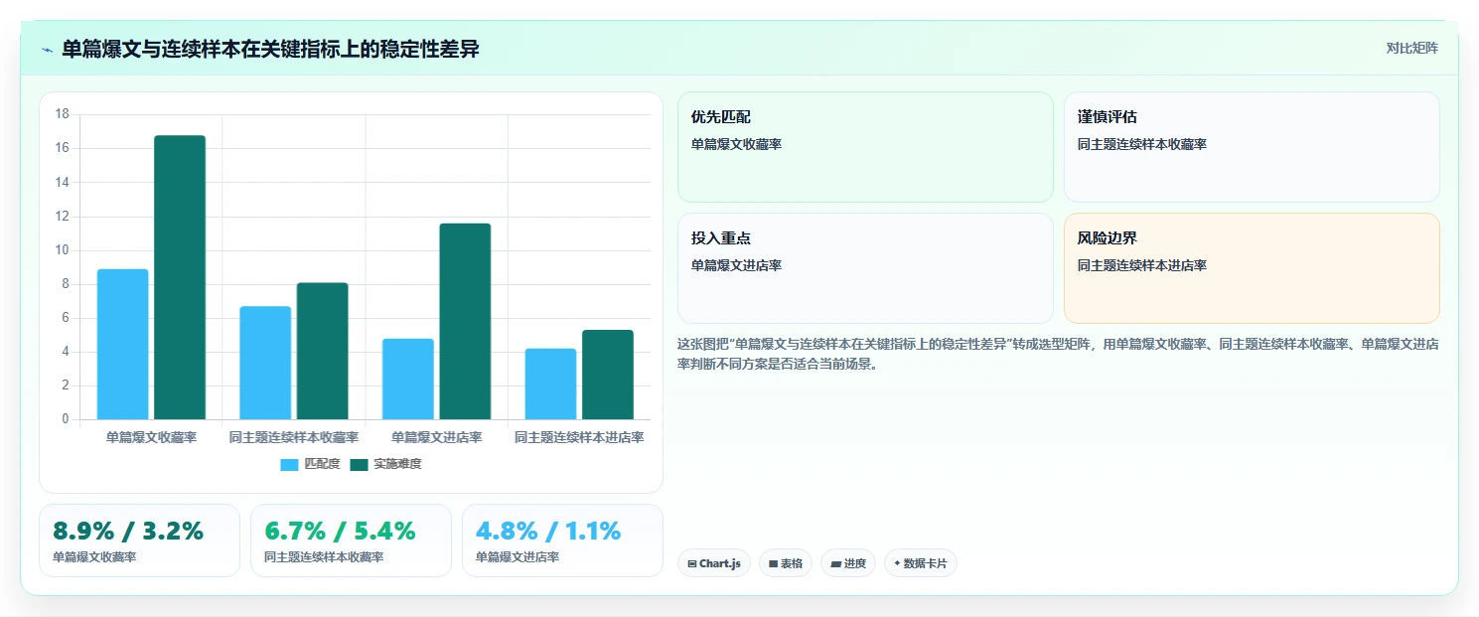Toggle the 实施难度 legend item
This screenshot has width=1479, height=617.
pyautogui.click(x=385, y=464)
